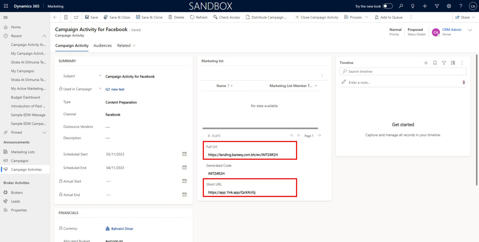Click the Full Url field value
Image resolution: width=479 pixels, height=242 pixels.
coord(243,155)
